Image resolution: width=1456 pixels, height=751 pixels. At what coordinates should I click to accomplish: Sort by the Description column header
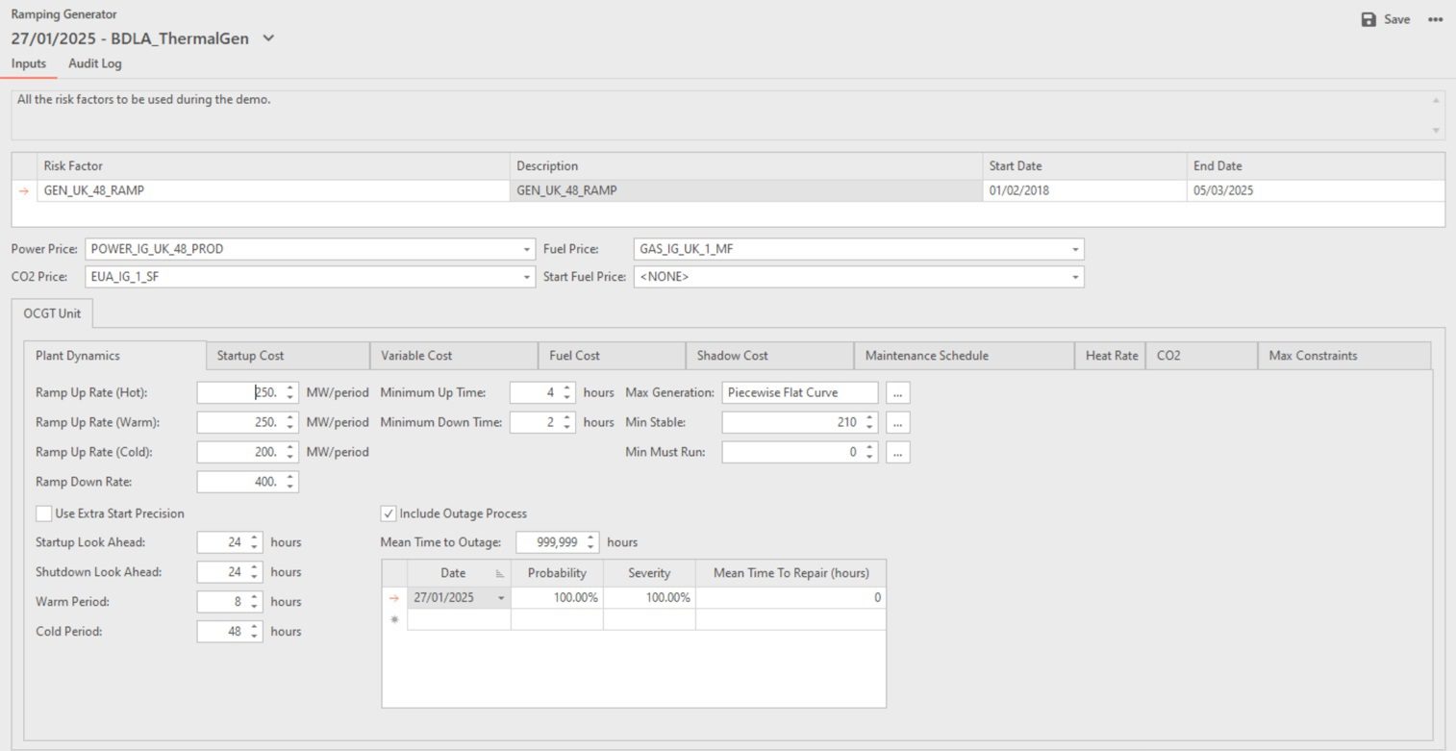pyautogui.click(x=745, y=166)
